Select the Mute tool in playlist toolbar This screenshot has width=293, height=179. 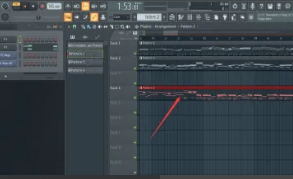[x=100, y=27]
